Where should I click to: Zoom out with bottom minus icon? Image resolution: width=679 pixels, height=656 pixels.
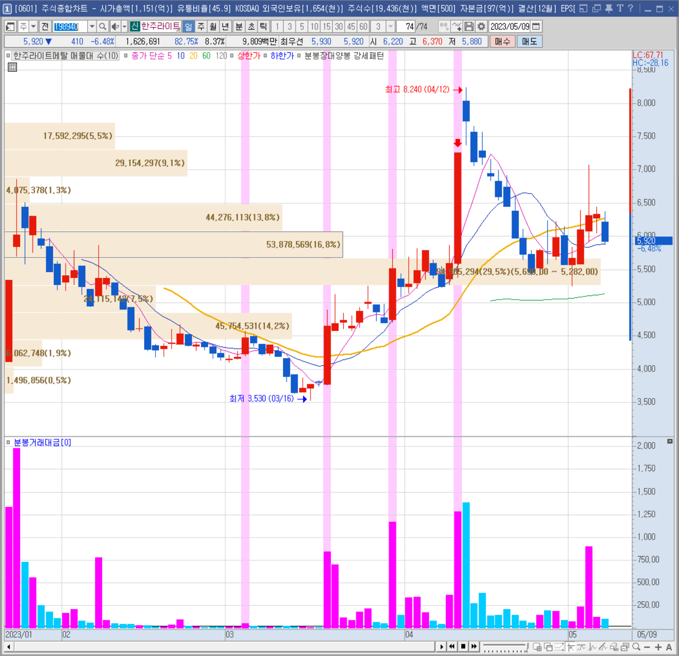click(x=647, y=647)
